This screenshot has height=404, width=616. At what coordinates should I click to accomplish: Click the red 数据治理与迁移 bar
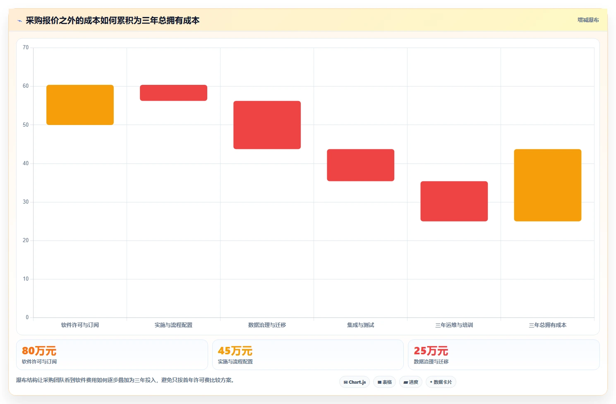coord(267,125)
